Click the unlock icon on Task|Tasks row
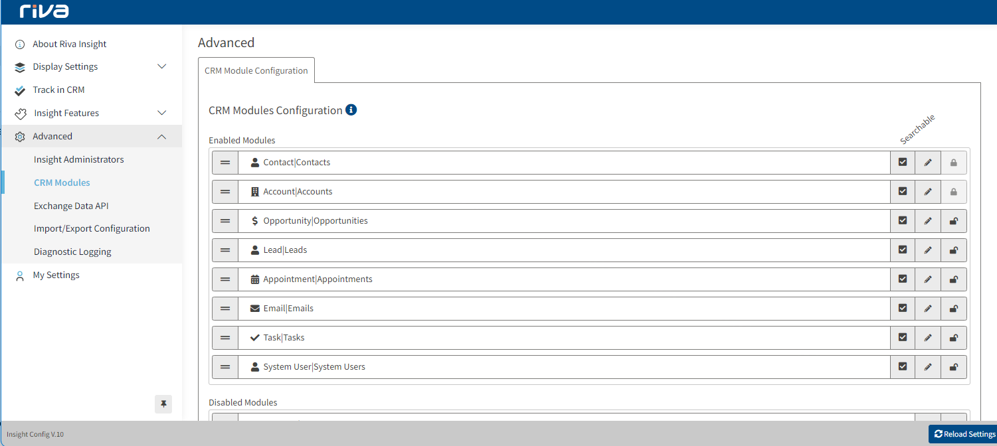The image size is (997, 446). 954,338
